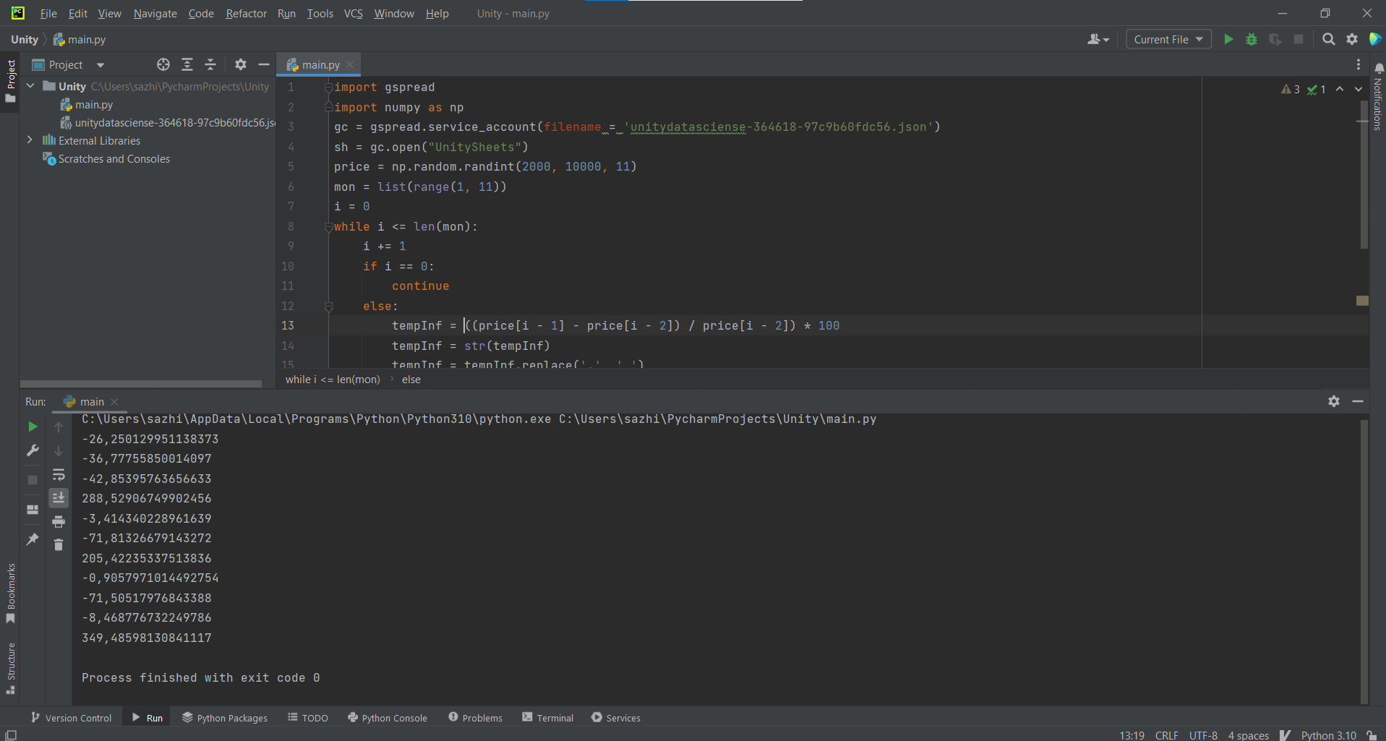Screen dimensions: 1386x741
Task: Open Current File run configuration dropdown
Action: point(1168,39)
